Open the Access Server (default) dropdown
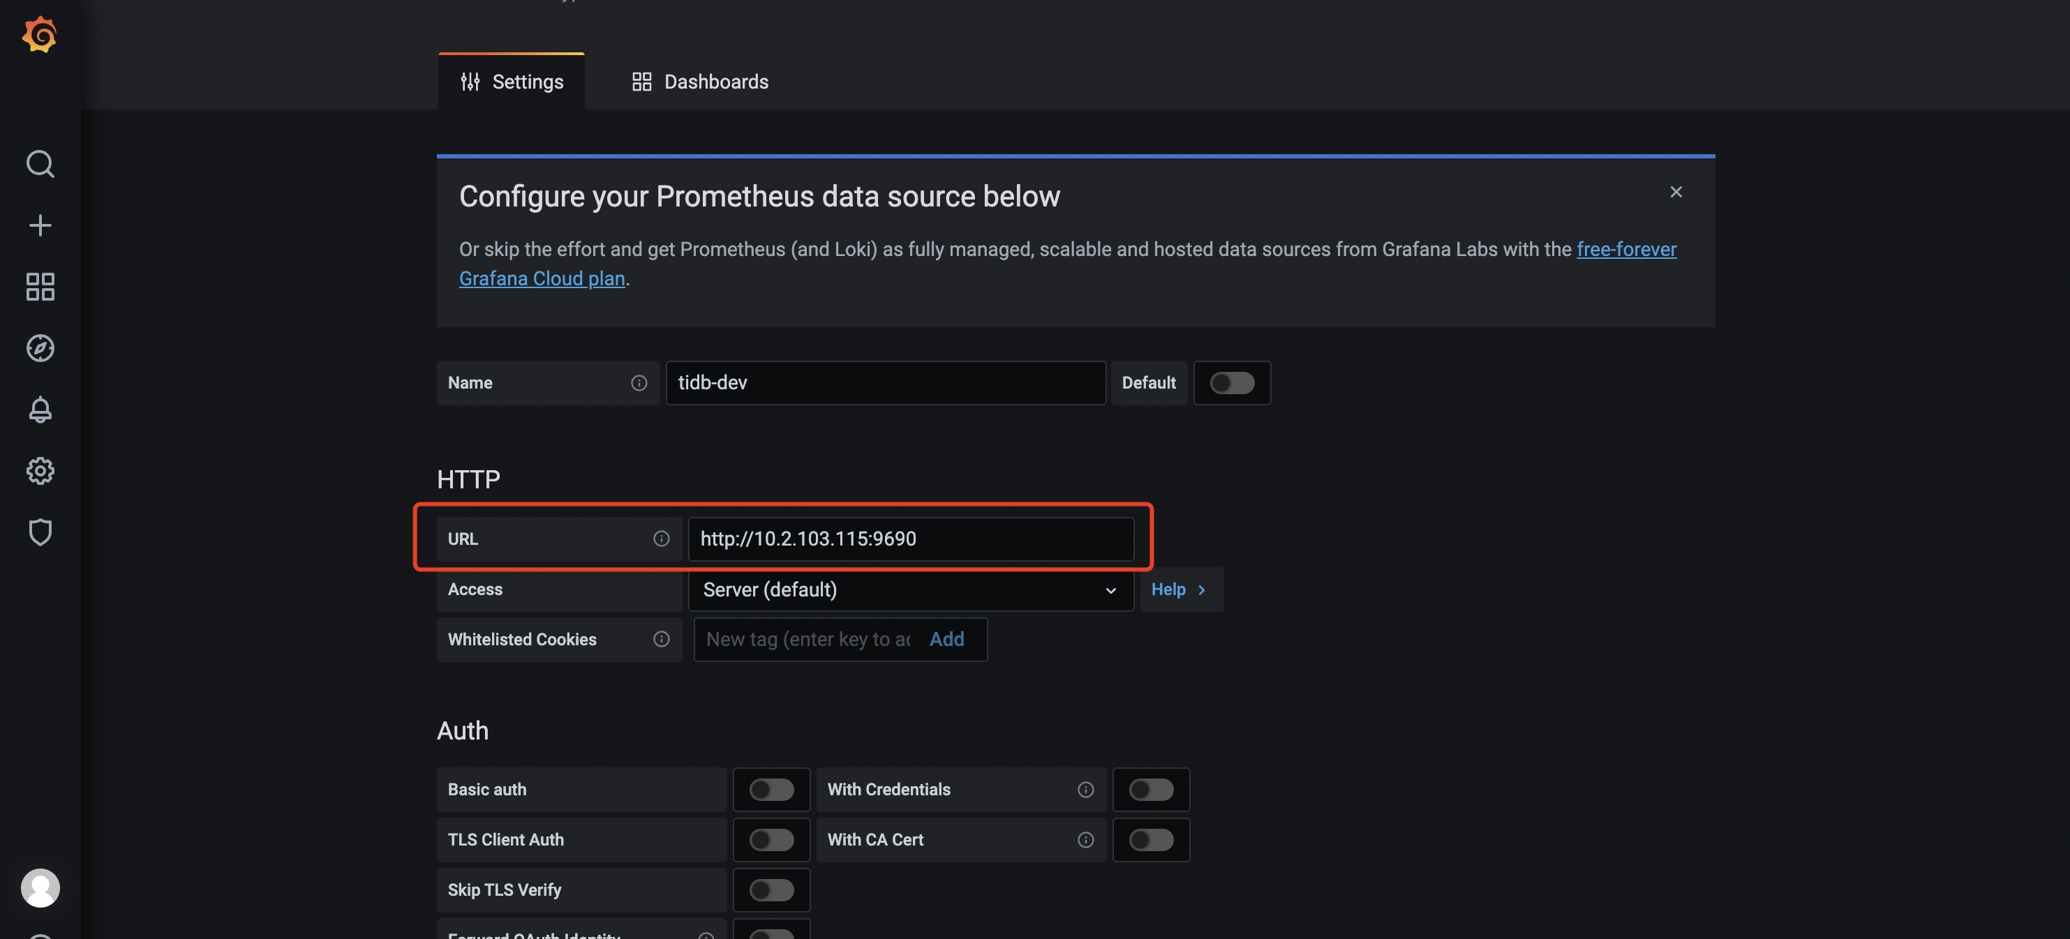Viewport: 2070px width, 939px height. 909,589
